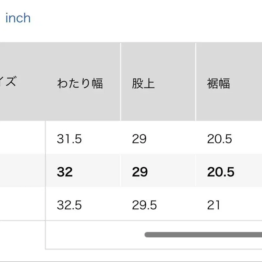
Task: Click the horizontal scrollbar thumb under the table
Action: click(204, 235)
